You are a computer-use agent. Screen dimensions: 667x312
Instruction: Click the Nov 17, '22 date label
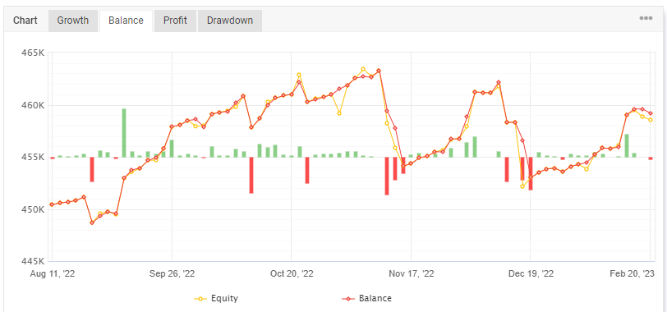tap(412, 273)
